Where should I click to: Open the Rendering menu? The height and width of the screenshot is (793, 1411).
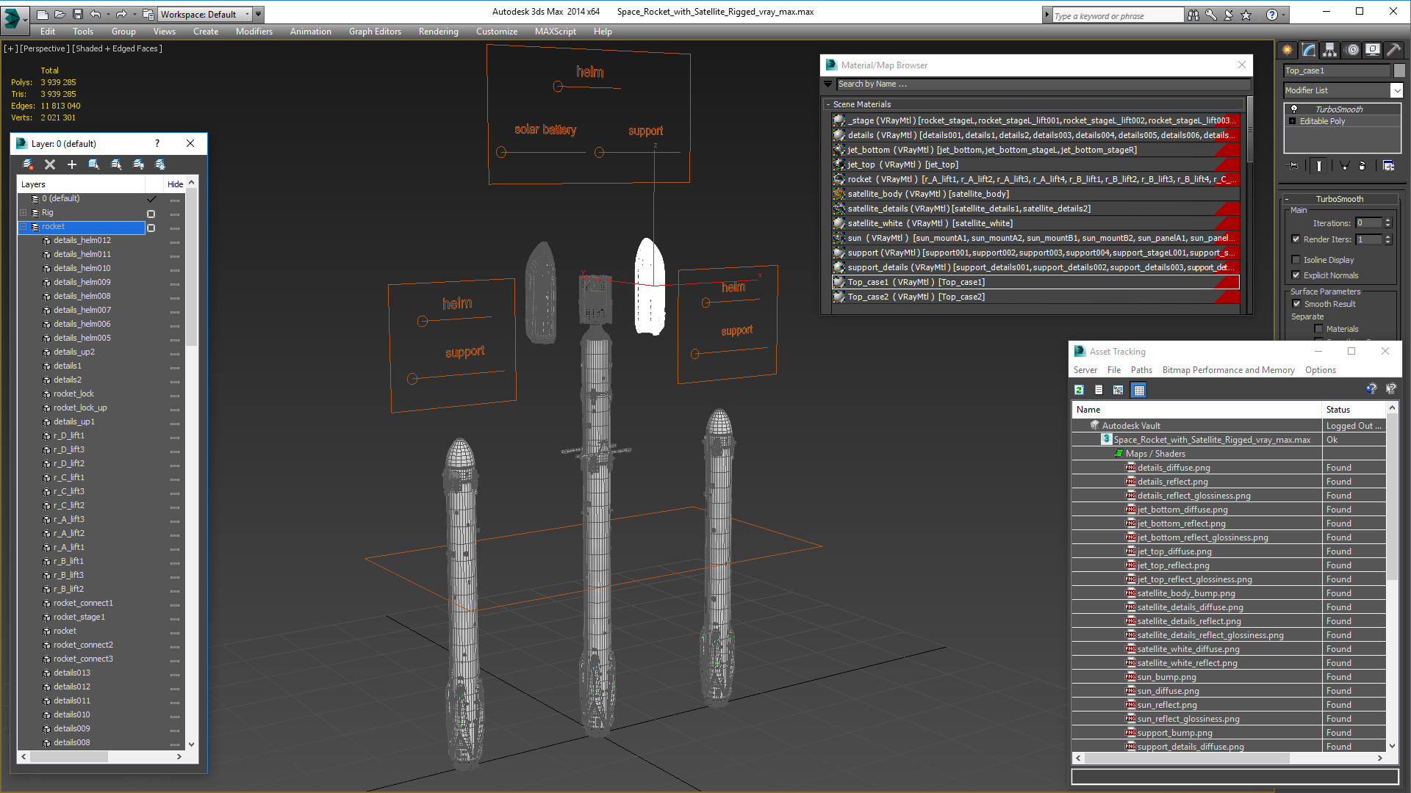(x=438, y=32)
